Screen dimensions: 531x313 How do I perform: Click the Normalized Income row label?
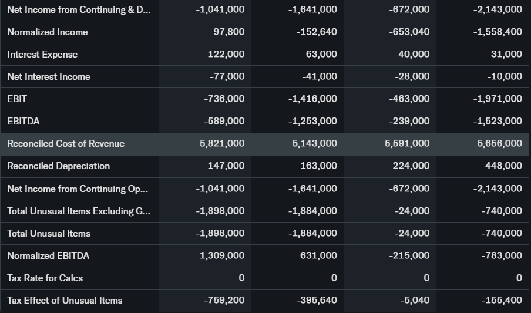point(48,32)
